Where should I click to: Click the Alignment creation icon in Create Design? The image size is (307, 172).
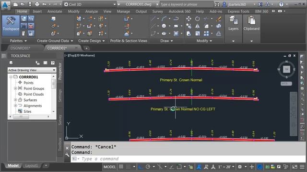click(x=79, y=26)
